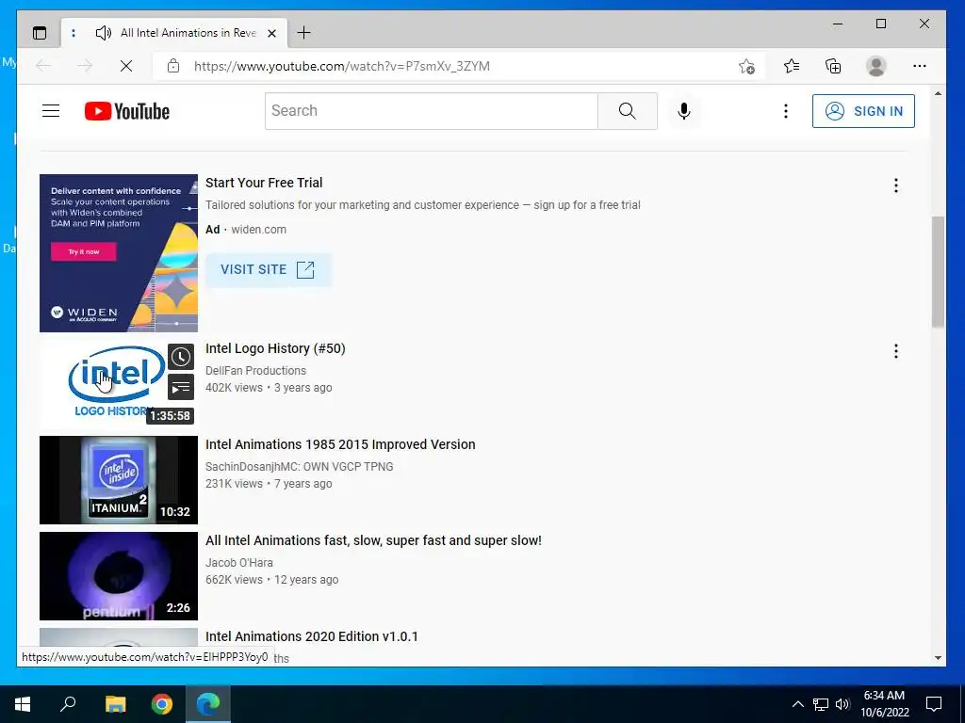Image resolution: width=965 pixels, height=723 pixels.
Task: Click Start Your Free Trial ad title
Action: pyautogui.click(x=264, y=183)
